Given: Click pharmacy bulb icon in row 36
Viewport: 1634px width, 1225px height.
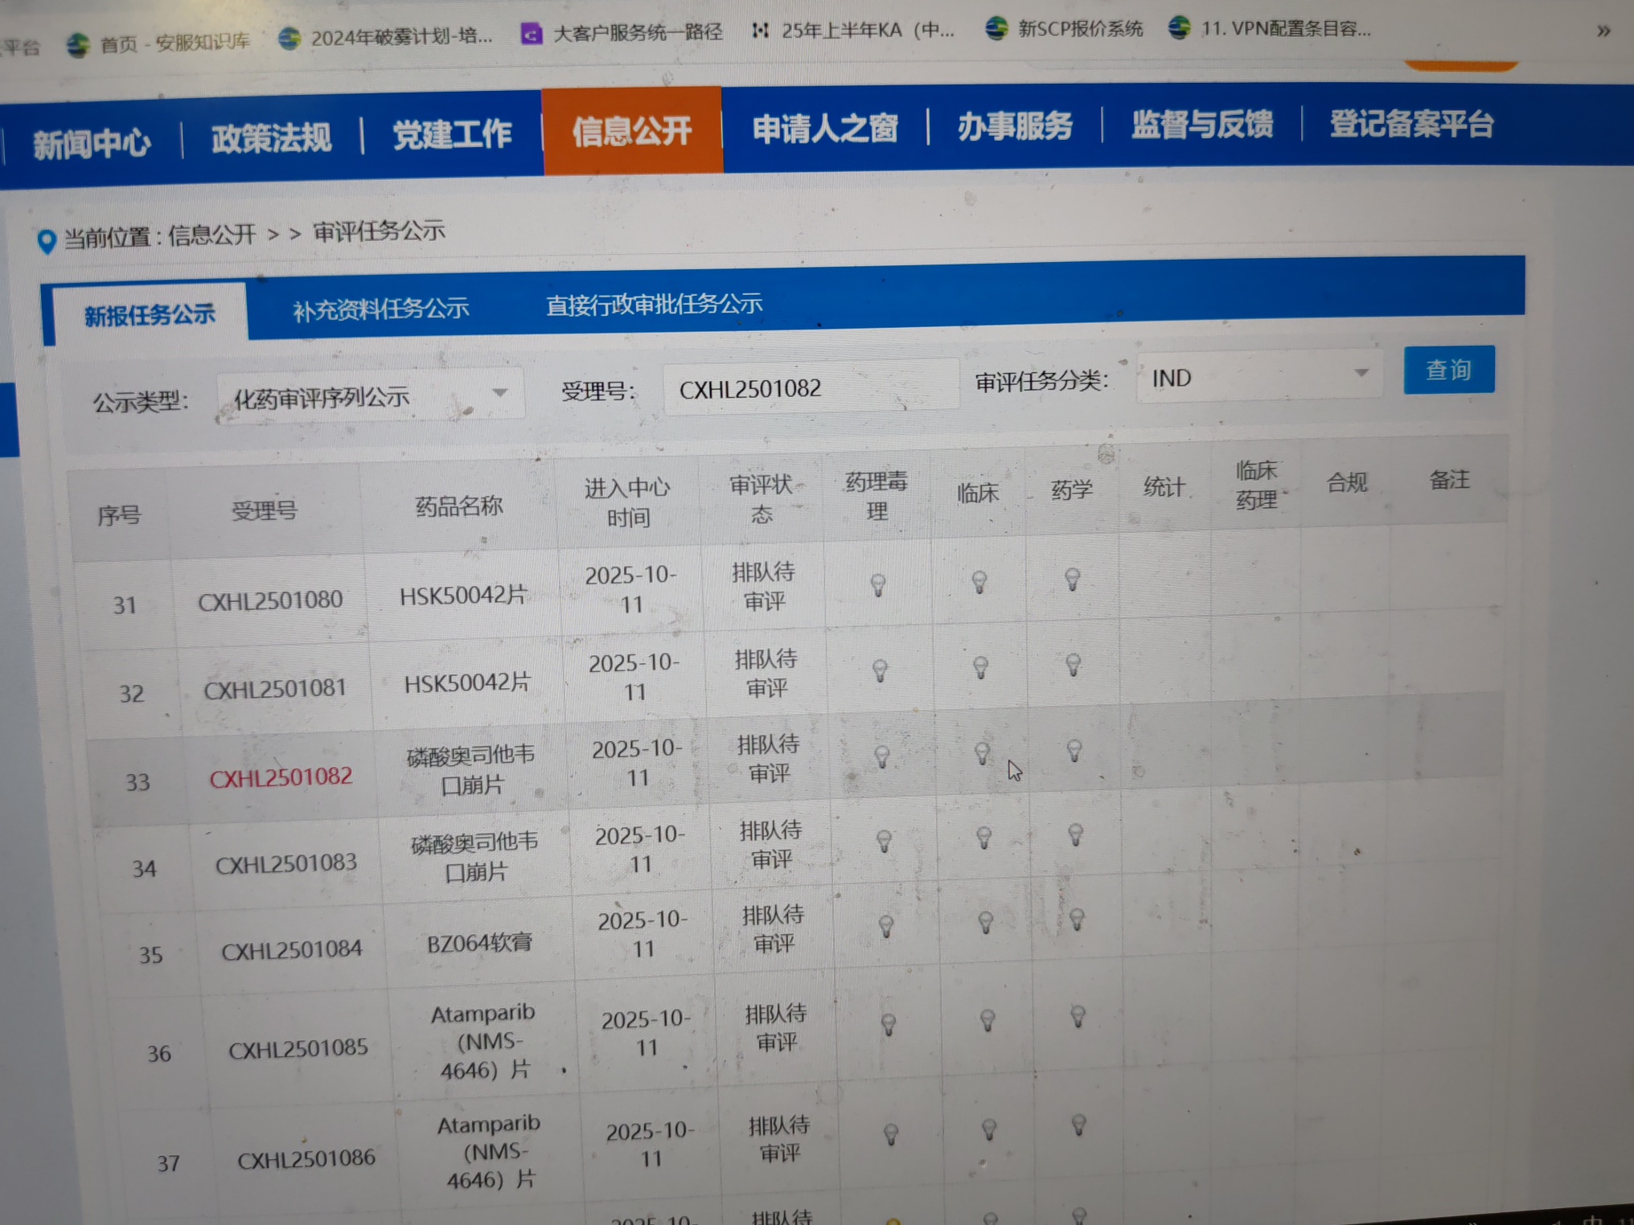Looking at the screenshot, I should [1078, 1017].
